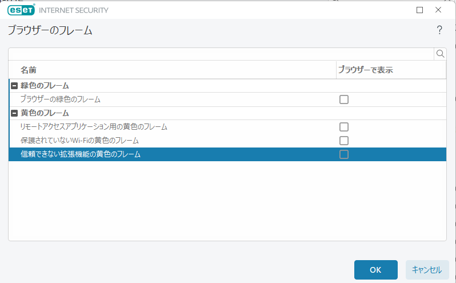Collapse the 緑色のフレーム group
Viewport: 456px width, 283px height.
coord(14,86)
